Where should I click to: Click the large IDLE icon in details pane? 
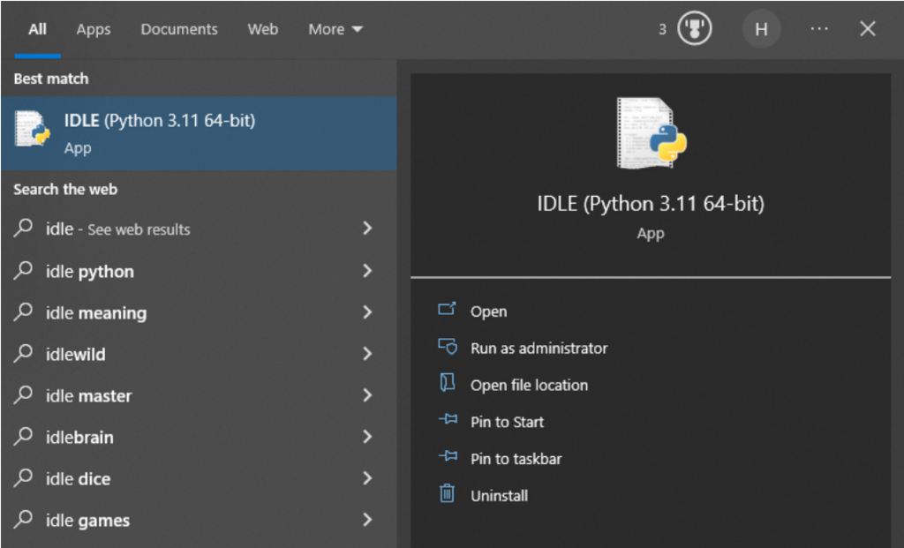(651, 133)
